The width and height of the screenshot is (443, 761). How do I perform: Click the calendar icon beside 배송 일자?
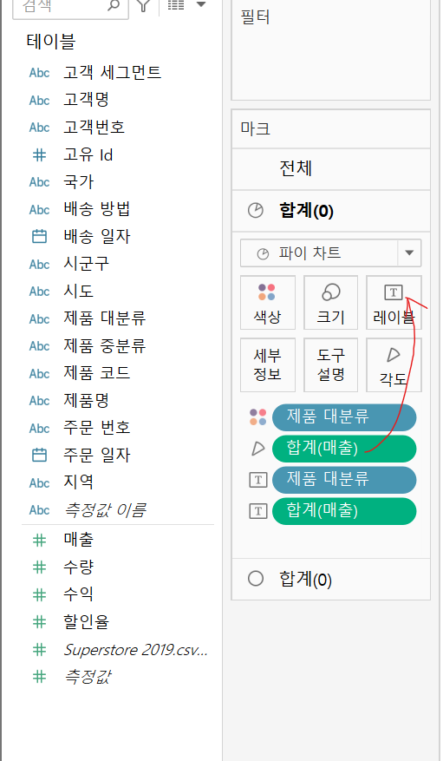point(39,236)
